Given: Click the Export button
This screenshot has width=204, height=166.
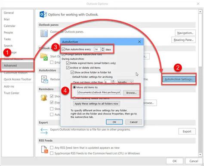Looking at the screenshot, I should (187, 132).
